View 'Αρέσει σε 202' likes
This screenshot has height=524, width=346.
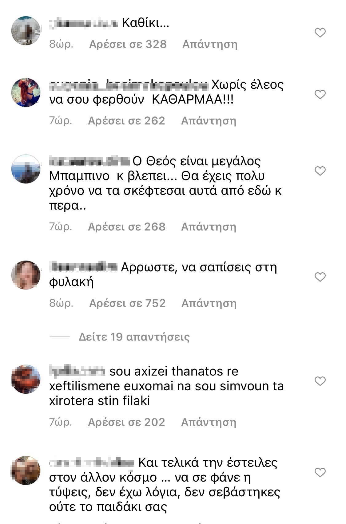[127, 422]
